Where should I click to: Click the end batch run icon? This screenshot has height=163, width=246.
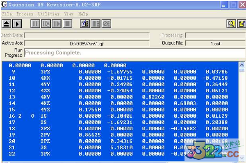(96, 24)
